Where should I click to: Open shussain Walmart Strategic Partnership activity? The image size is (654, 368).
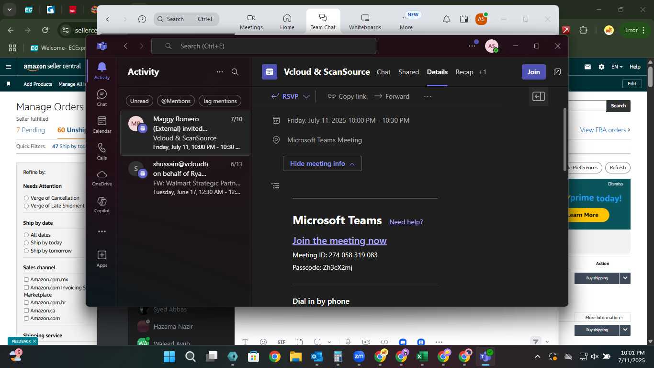(x=185, y=178)
